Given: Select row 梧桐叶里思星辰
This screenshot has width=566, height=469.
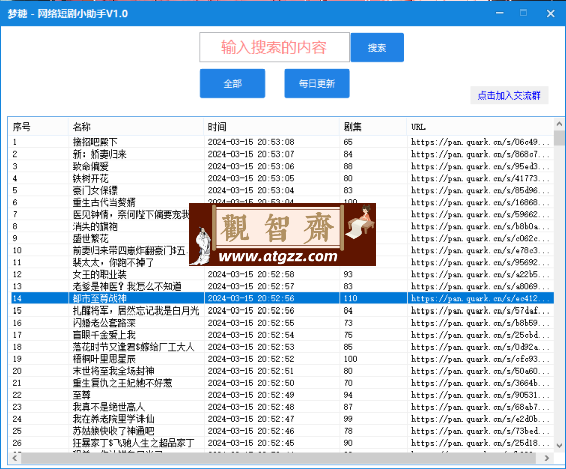Looking at the screenshot, I should (x=281, y=359).
